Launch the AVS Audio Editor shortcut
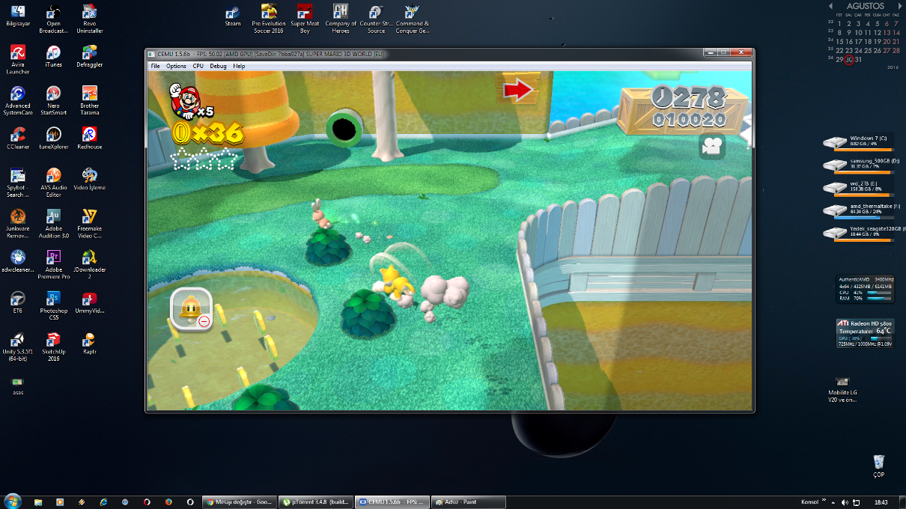 pyautogui.click(x=54, y=183)
